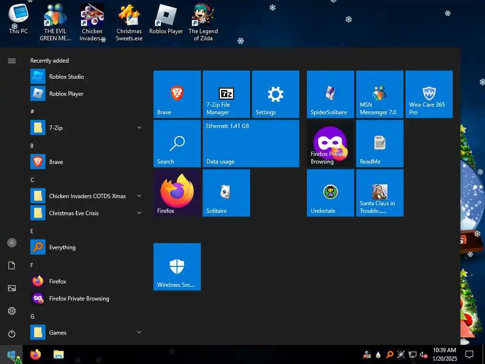Open the SpiderSolitaire tile
The height and width of the screenshot is (364, 485).
tap(330, 94)
